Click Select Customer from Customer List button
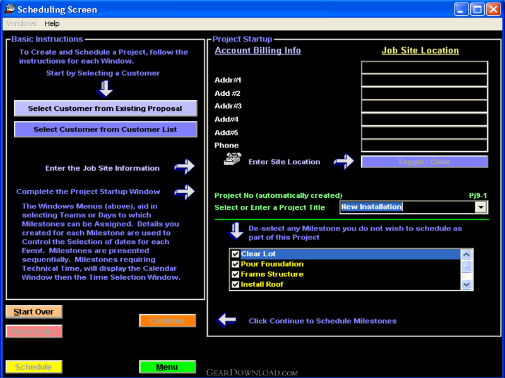Screen dimensions: 505x378 (x=105, y=129)
